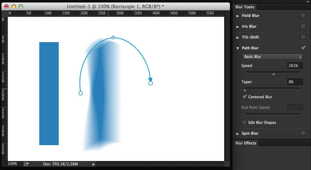Uncheck the Centered Blur option

[x=245, y=97]
